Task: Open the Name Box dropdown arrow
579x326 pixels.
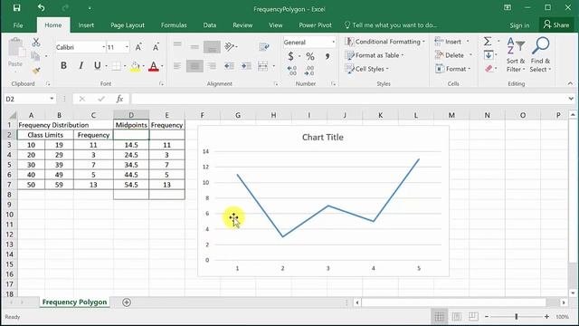Action: coord(52,99)
